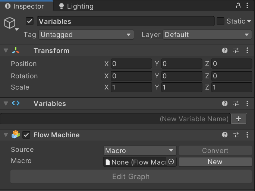Open the icon picker arrow beside cube
Screen dimensions: 255x191
click(x=17, y=29)
